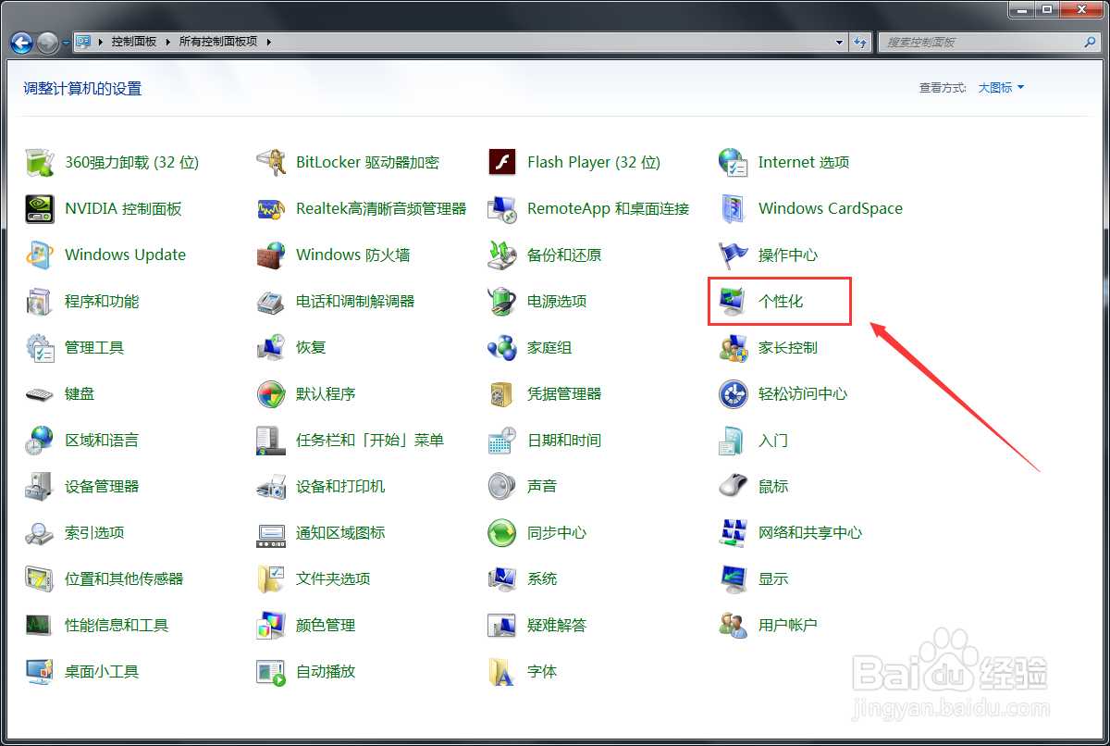The width and height of the screenshot is (1110, 746).
Task: Open the 电话和调制解调器 icon
Action: [x=271, y=301]
